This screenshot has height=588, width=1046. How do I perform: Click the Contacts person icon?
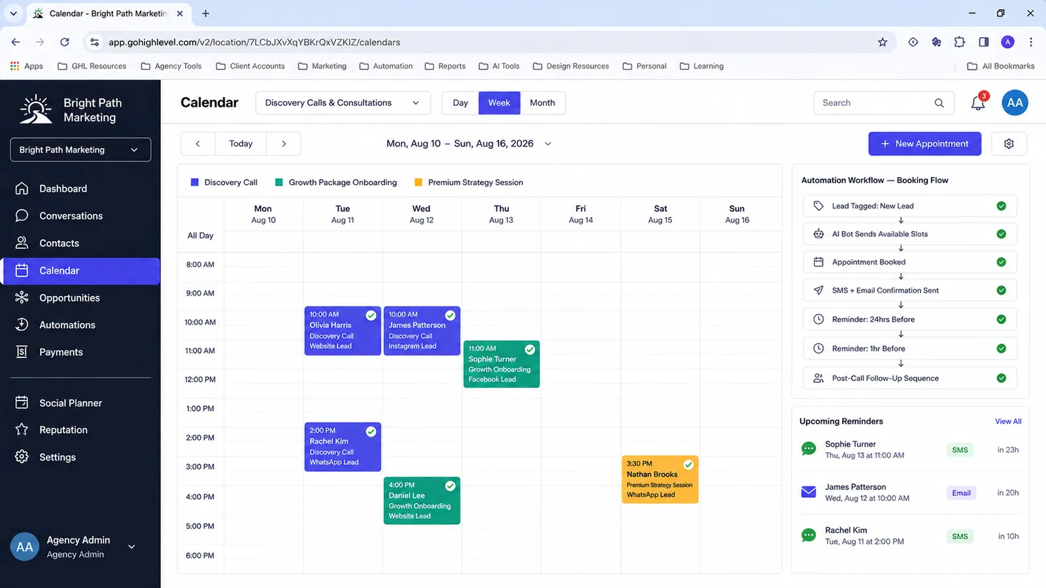coord(22,243)
